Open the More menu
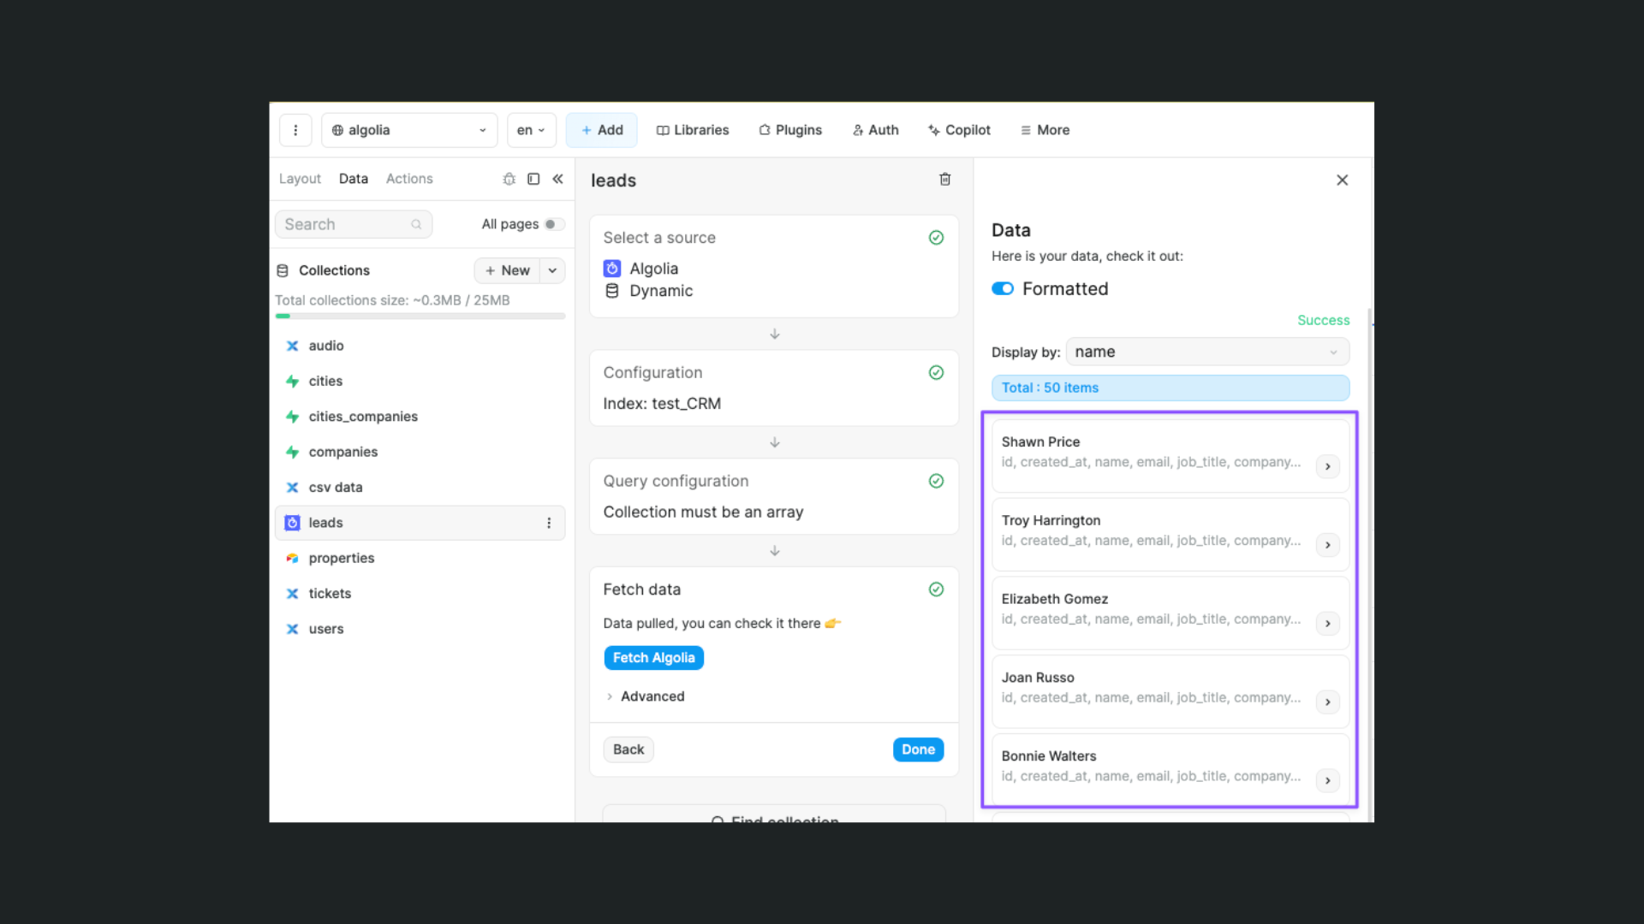1644x924 pixels. click(x=1044, y=130)
